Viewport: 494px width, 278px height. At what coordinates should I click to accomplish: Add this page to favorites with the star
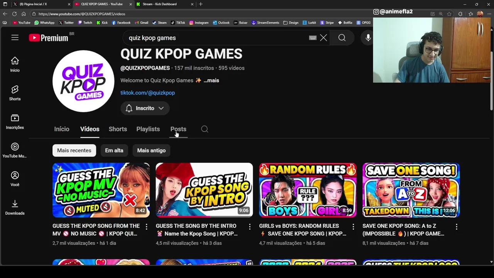click(449, 14)
